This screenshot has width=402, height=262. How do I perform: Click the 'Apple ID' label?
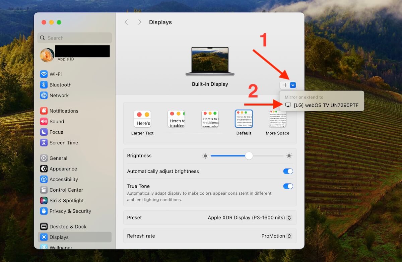(66, 59)
